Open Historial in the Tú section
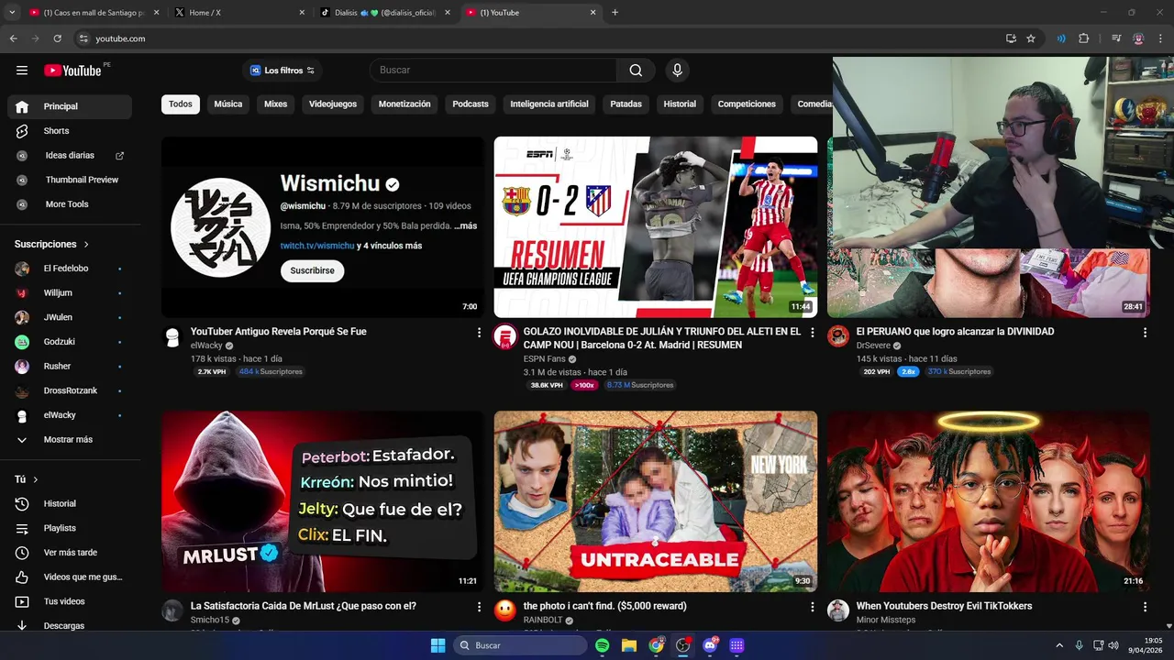Viewport: 1174px width, 660px height. [x=70, y=503]
